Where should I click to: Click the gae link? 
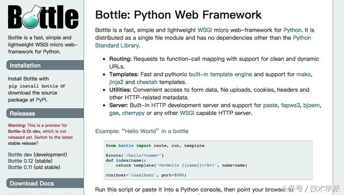tap(114, 113)
